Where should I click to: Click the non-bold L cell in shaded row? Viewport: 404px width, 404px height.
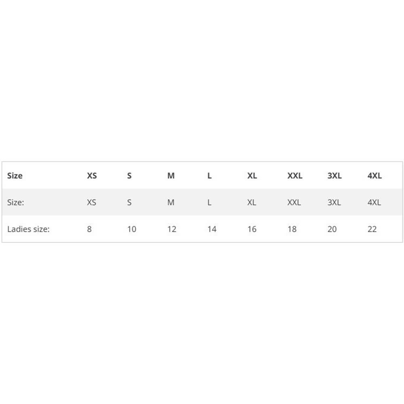[x=209, y=202]
